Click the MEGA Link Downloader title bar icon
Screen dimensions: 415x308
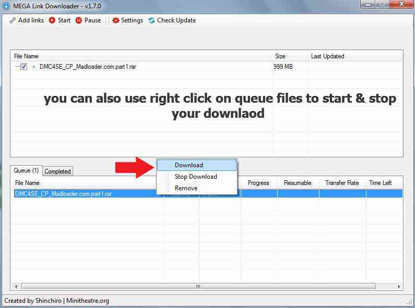coord(6,6)
